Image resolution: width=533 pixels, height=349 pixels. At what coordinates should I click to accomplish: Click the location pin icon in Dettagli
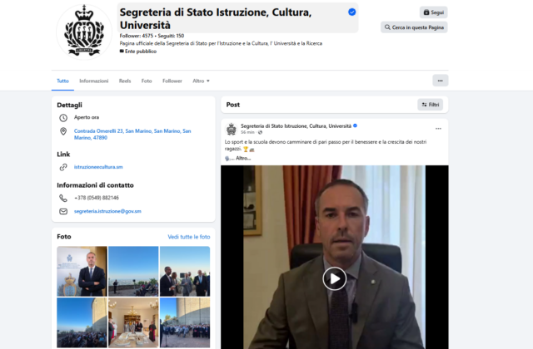(63, 131)
